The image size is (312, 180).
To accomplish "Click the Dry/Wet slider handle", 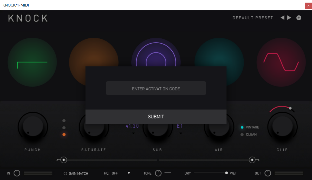I will point(226,173).
